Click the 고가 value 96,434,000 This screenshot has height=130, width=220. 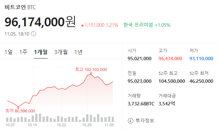[x=170, y=58]
